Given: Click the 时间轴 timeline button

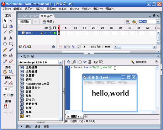Looking at the screenshot, I should click(x=24, y=22).
